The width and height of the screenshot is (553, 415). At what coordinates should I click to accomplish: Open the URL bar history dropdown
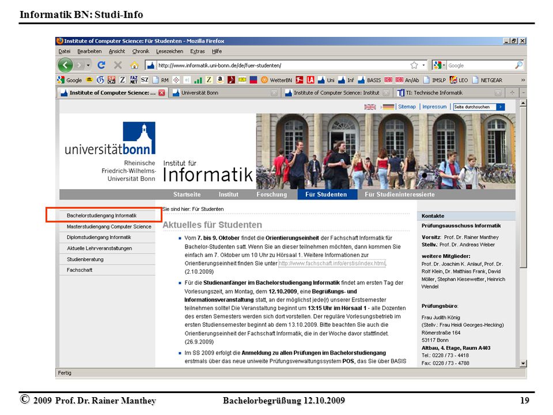click(423, 65)
